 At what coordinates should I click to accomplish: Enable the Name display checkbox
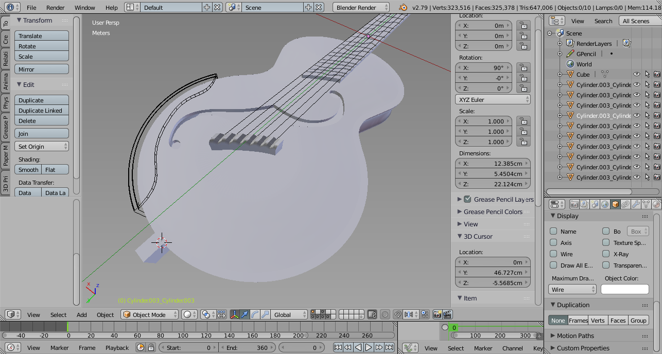click(553, 232)
